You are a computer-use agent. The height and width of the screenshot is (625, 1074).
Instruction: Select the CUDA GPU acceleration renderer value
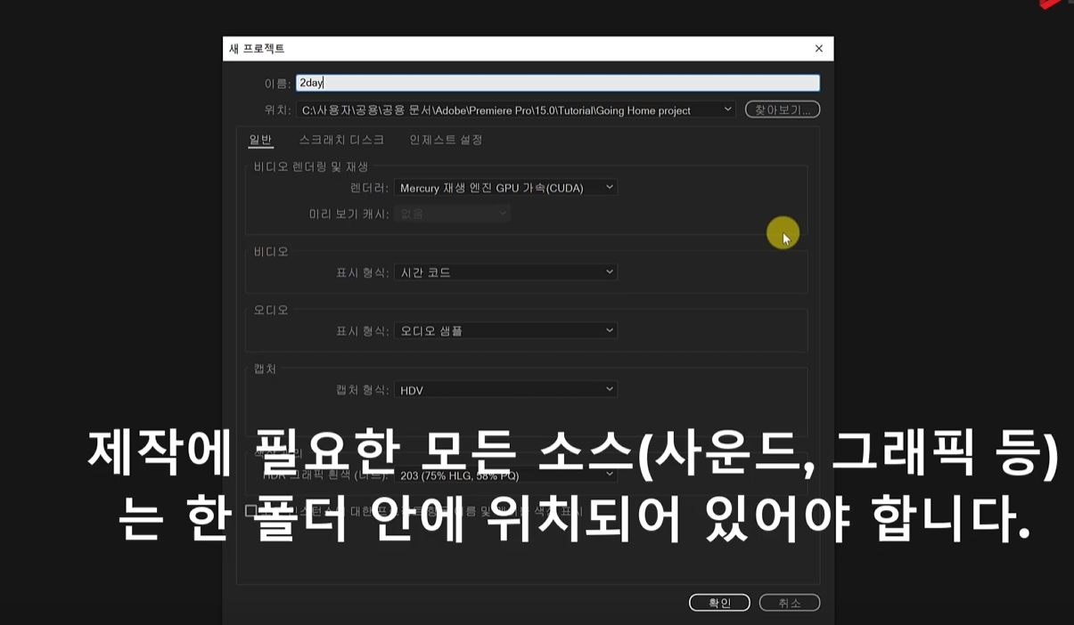pos(505,187)
